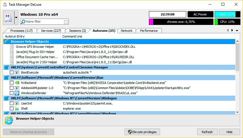The image size is (243, 138).
Task: Select the Session Manager registry group header
Action: pyautogui.click(x=119, y=67)
